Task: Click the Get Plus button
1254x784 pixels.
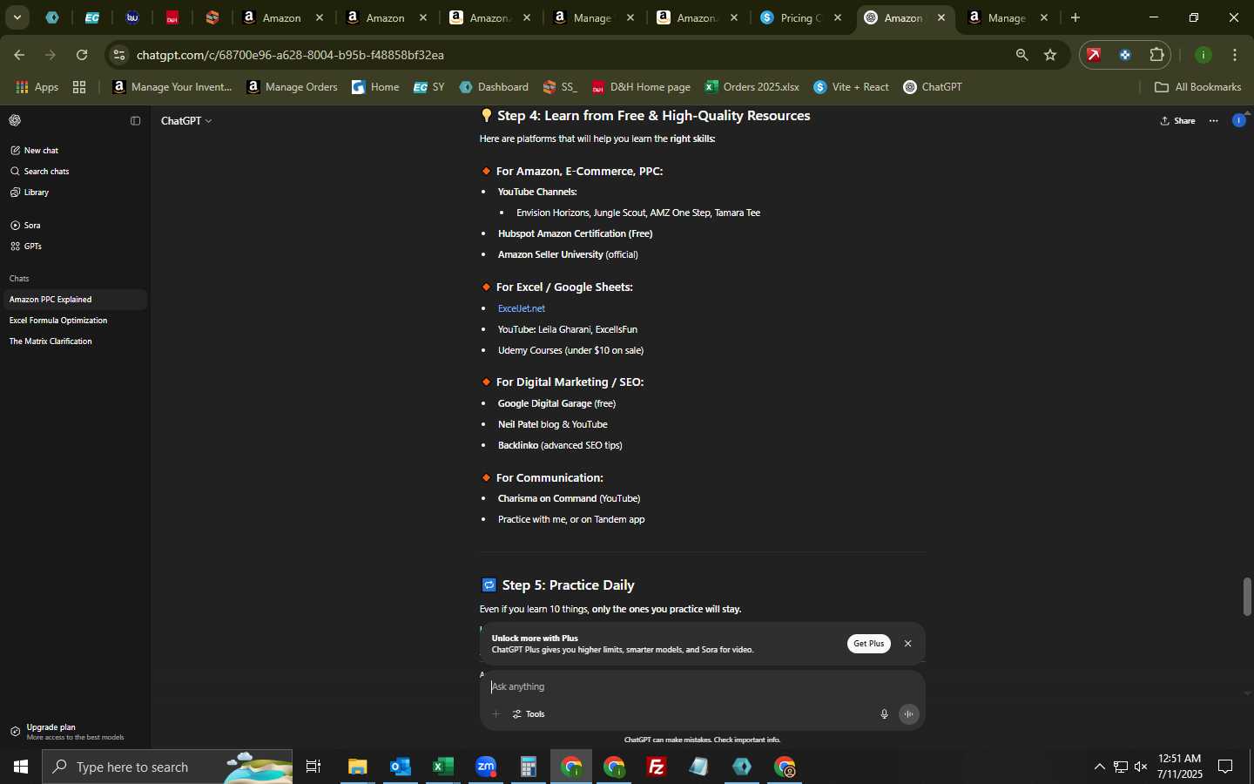Action: [x=868, y=644]
